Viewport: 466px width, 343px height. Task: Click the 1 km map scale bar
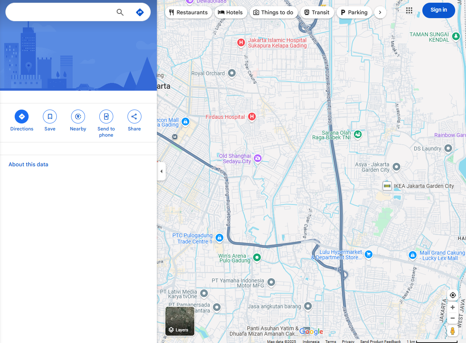[432, 341]
